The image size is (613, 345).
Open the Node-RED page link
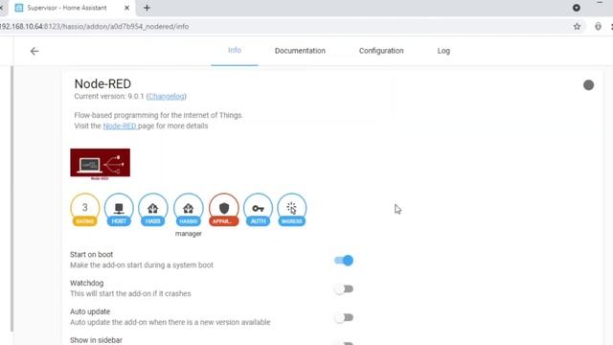pos(120,126)
